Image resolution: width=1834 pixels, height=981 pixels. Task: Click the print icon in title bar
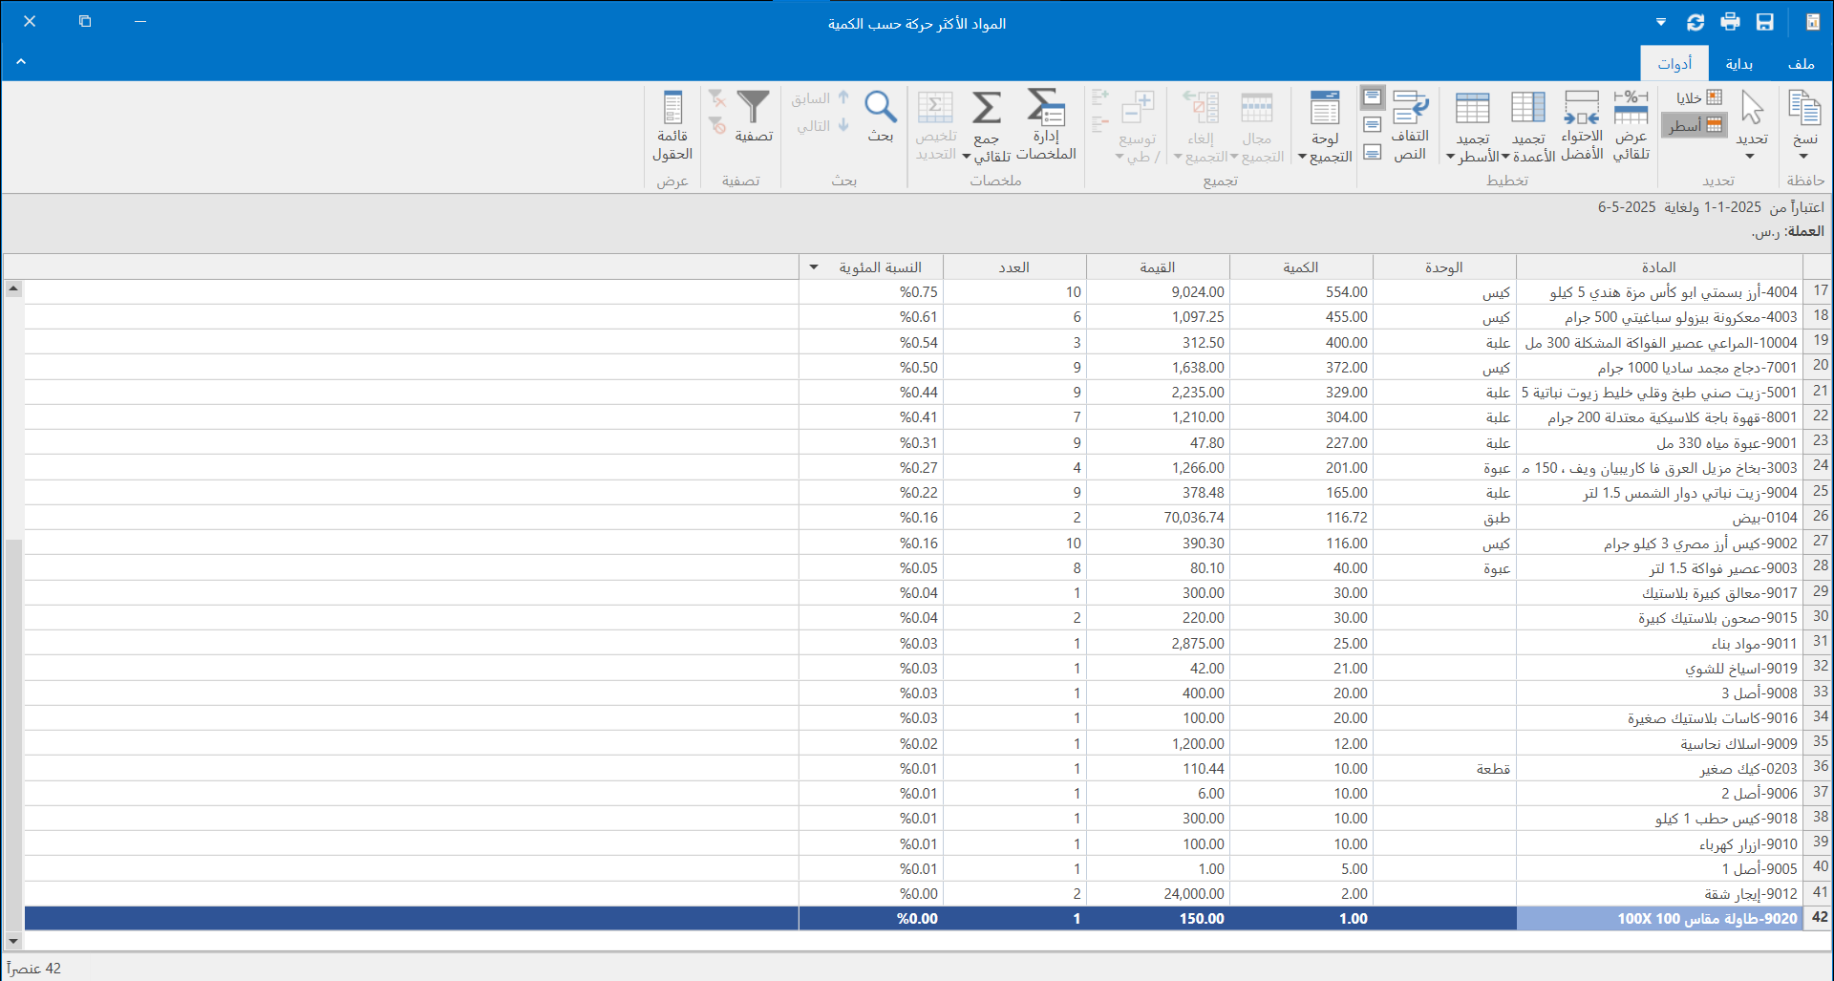click(1730, 22)
